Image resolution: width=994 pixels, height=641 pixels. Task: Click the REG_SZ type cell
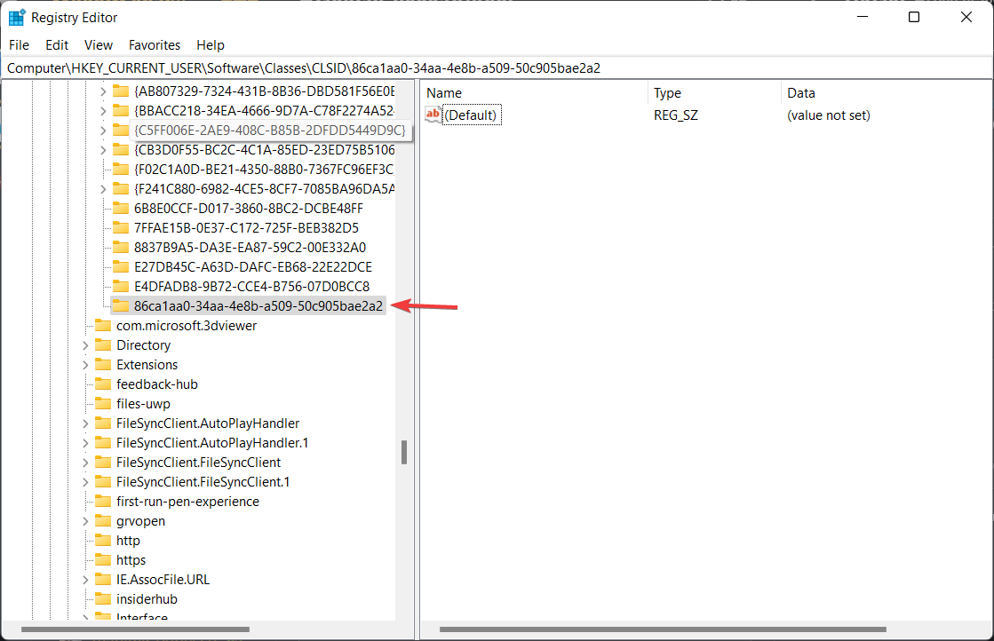676,115
